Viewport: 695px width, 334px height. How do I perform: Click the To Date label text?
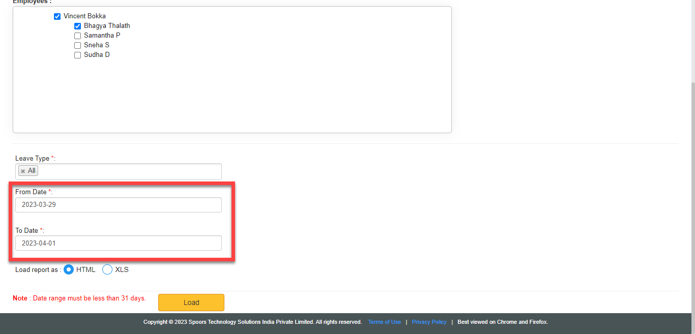pos(26,230)
